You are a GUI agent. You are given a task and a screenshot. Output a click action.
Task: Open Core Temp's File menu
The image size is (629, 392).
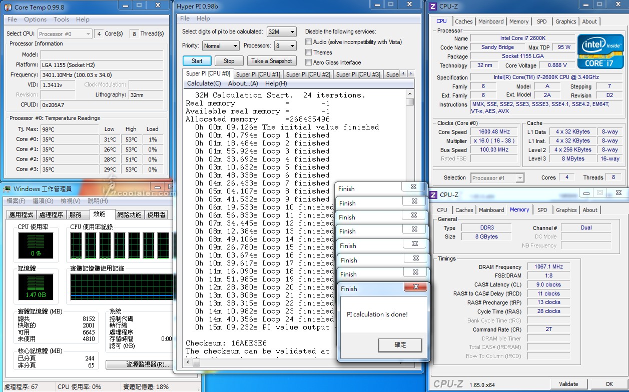[x=13, y=19]
